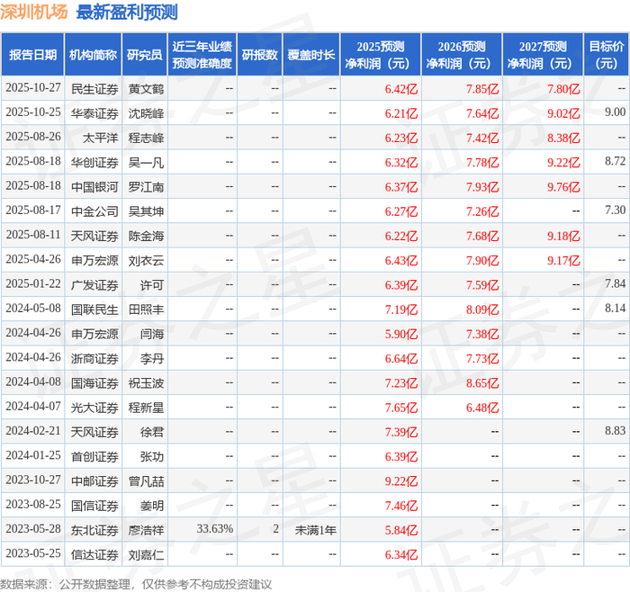Image resolution: width=630 pixels, height=592 pixels.
Task: Click the 数据来源 footnote text
Action: (136, 584)
